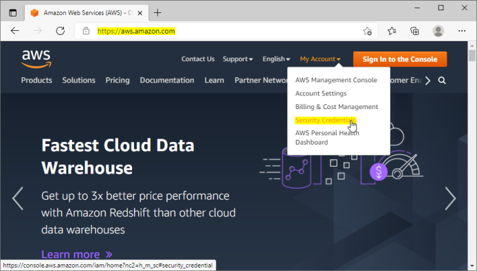
Task: Click Sign In to the Console
Action: [400, 59]
